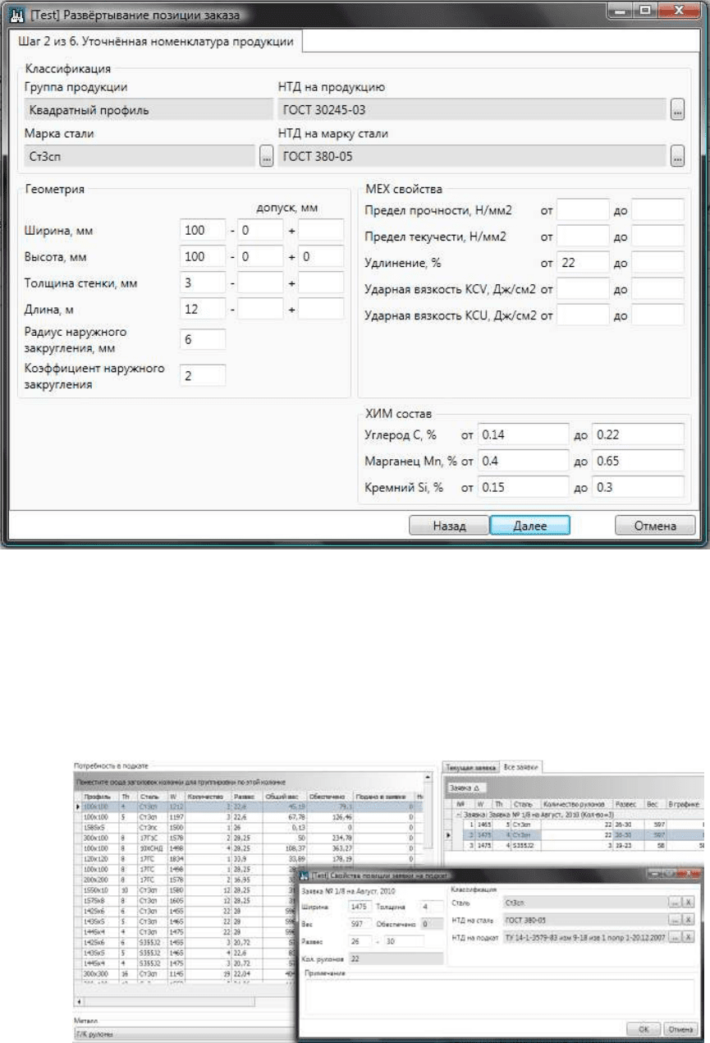Click the Длина, м value field

[203, 309]
